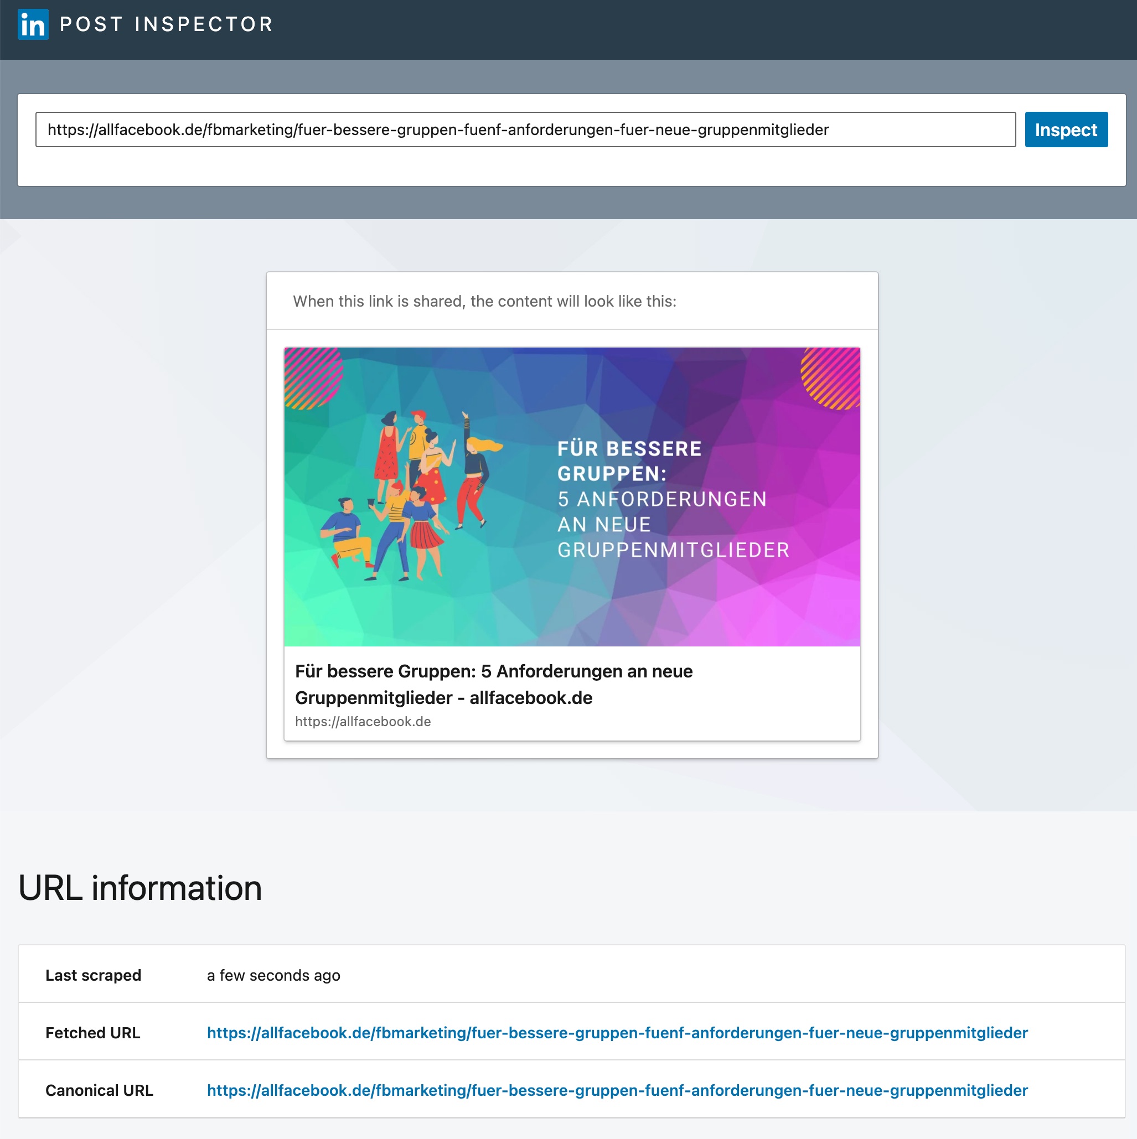Click the POST INSPECTOR header title
Image resolution: width=1137 pixels, height=1139 pixels.
point(166,24)
